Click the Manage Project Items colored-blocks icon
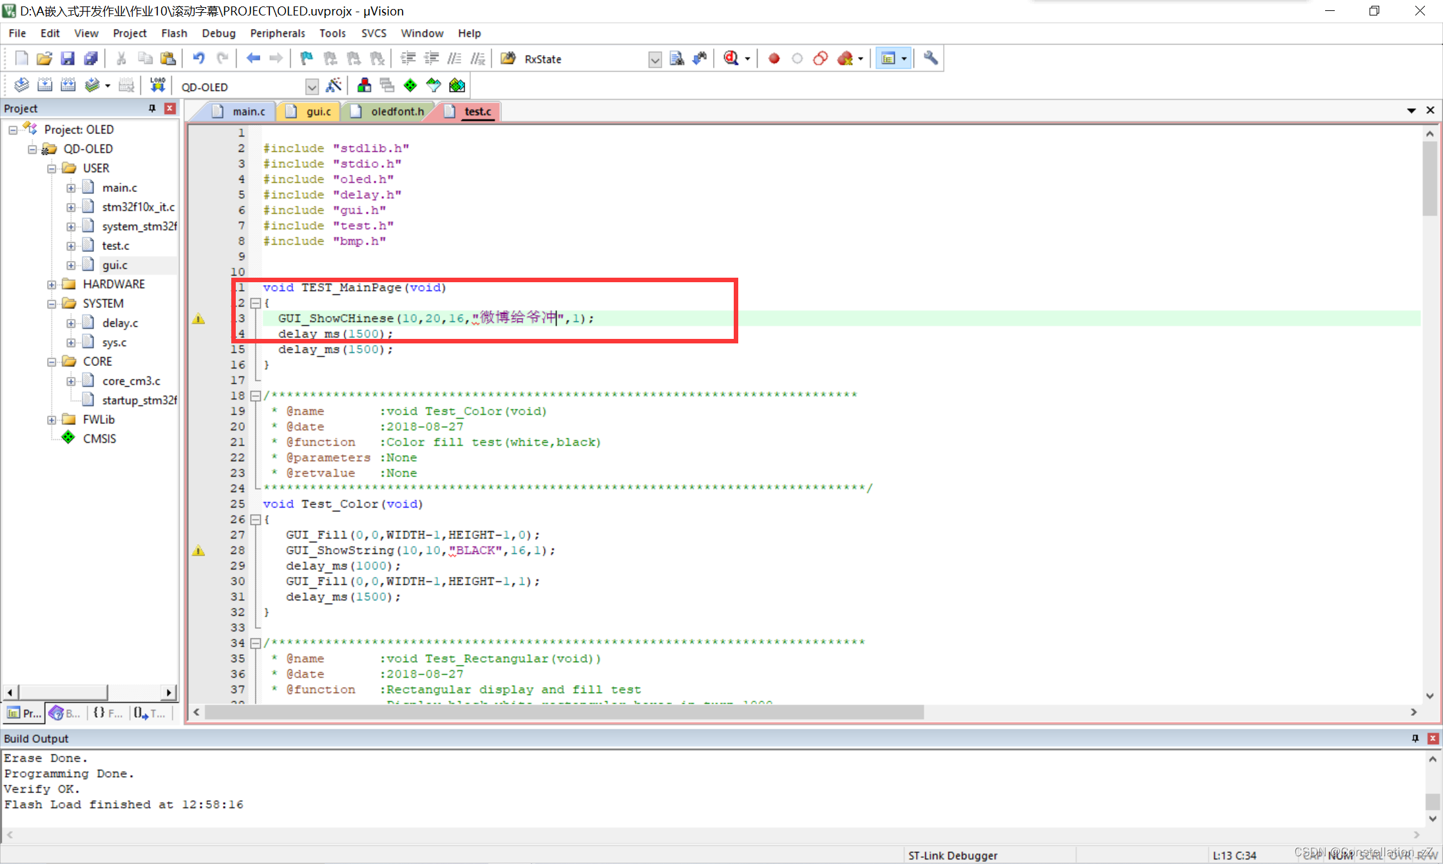1443x864 pixels. click(x=364, y=85)
